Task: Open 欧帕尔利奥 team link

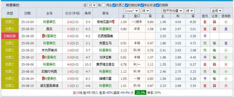Action: 49,71
